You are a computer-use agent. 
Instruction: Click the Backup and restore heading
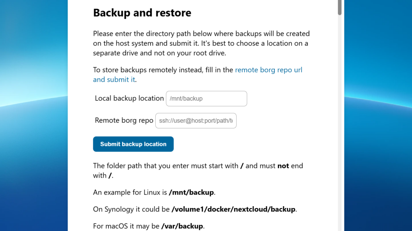point(142,12)
